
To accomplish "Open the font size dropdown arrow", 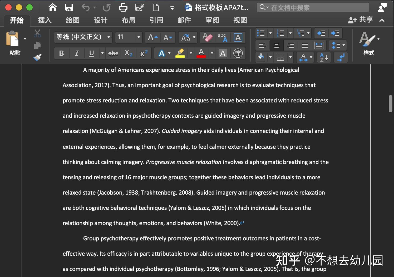I will (x=139, y=37).
